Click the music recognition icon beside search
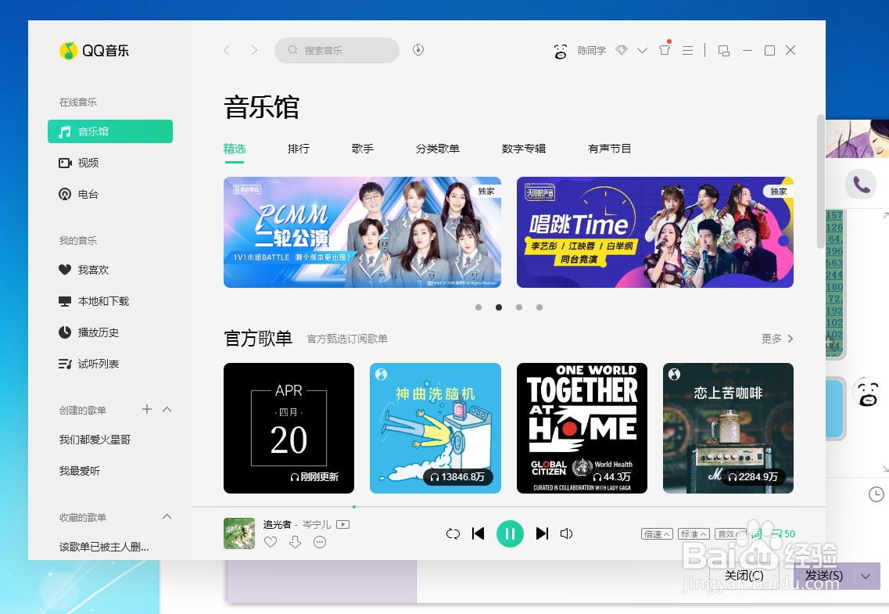Image resolution: width=889 pixels, height=614 pixels. (x=418, y=50)
